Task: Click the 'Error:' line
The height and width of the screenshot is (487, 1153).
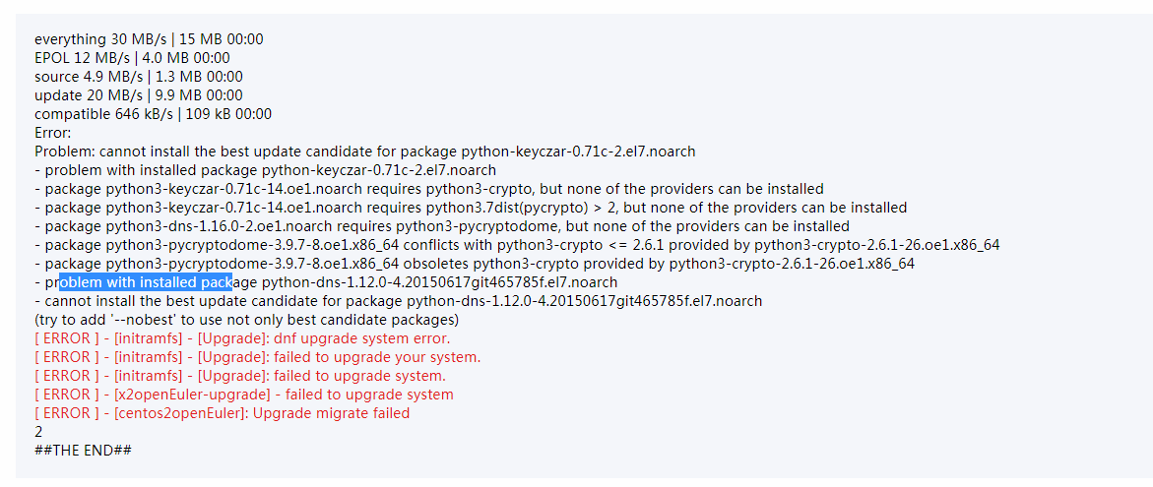Action: tap(52, 133)
